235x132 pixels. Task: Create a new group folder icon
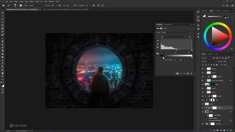[x=224, y=131]
